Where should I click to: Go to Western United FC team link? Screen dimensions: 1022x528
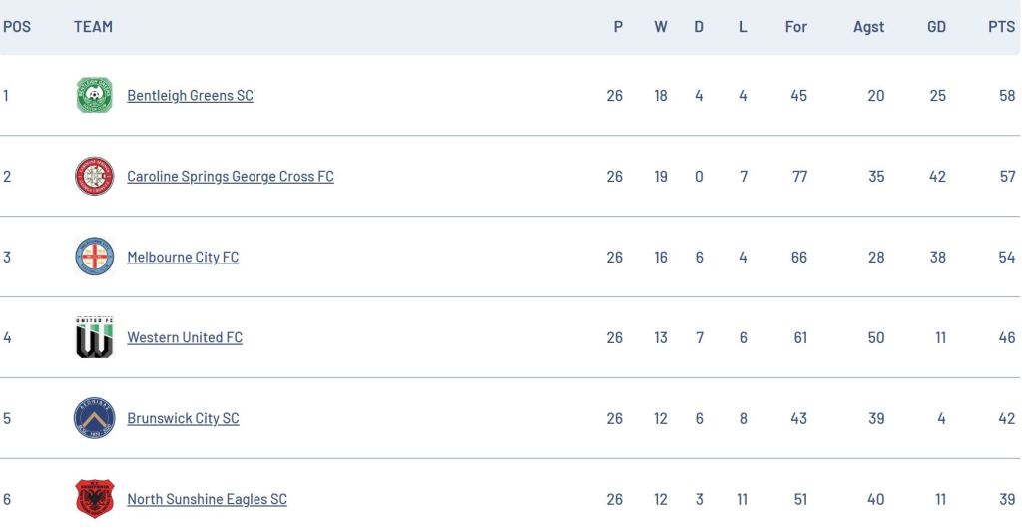point(185,338)
